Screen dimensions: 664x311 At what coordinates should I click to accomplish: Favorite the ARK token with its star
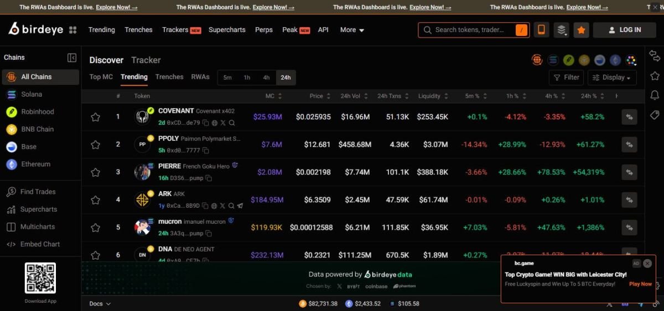pos(96,200)
